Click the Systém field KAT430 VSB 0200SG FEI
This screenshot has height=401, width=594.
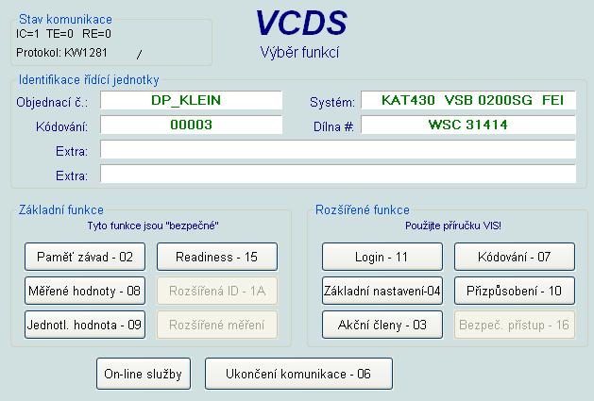(x=468, y=100)
